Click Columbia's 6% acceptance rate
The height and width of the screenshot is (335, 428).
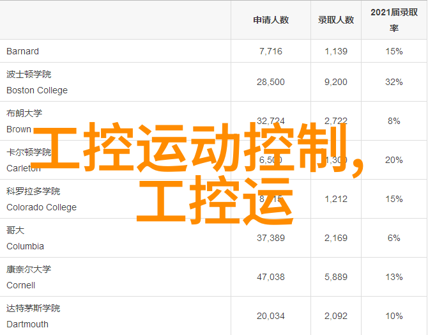394,238
